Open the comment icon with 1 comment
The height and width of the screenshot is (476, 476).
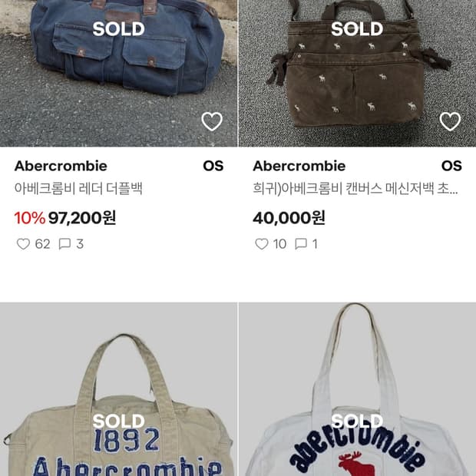pos(301,244)
